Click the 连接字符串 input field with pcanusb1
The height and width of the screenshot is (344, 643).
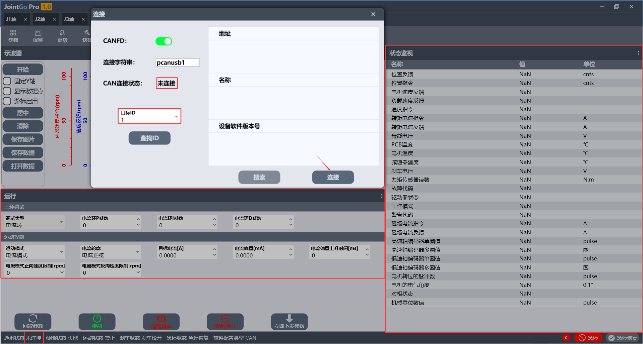point(178,63)
